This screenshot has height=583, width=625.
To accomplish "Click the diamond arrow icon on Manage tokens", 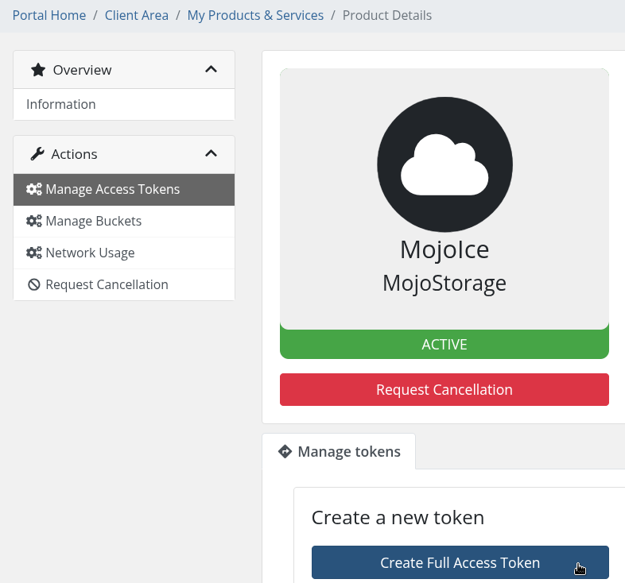I will [x=285, y=452].
